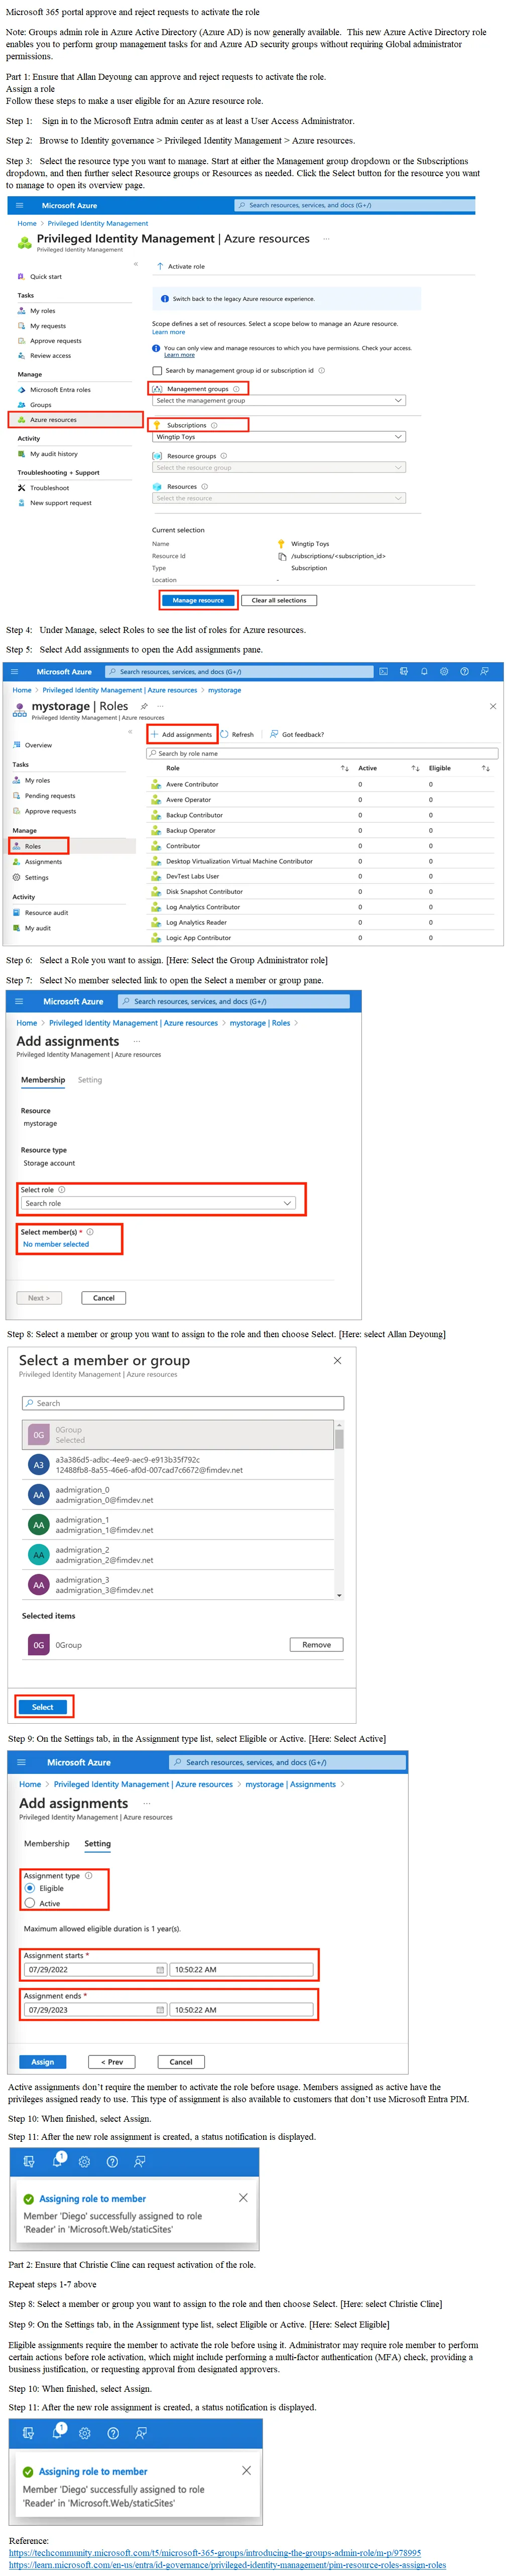Click the blue Assign button

click(43, 2062)
